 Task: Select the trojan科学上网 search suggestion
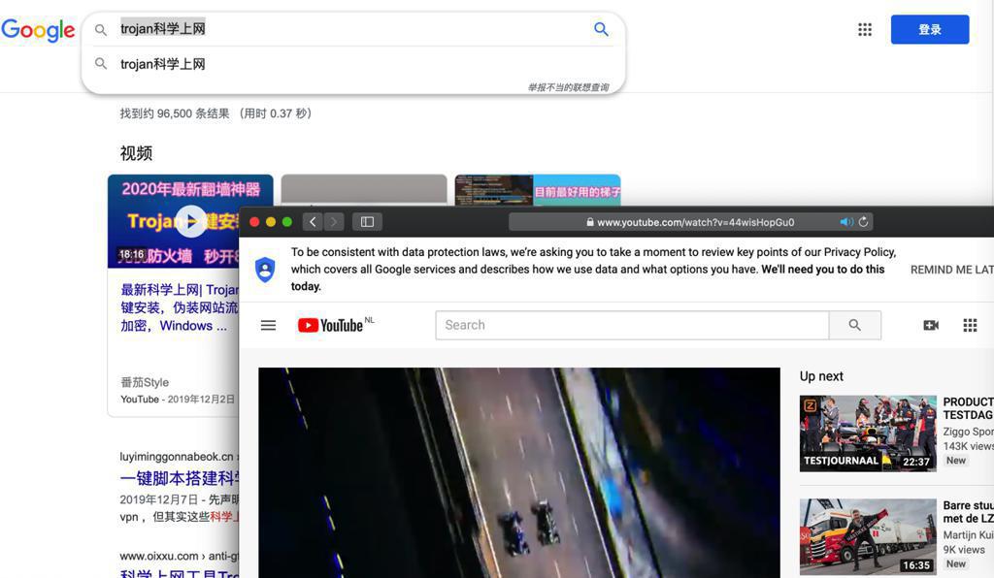point(162,64)
